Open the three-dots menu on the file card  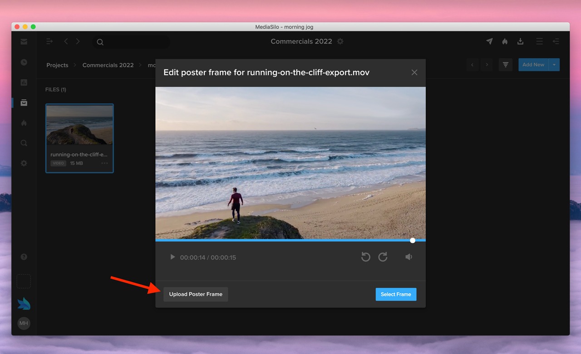[x=105, y=163]
